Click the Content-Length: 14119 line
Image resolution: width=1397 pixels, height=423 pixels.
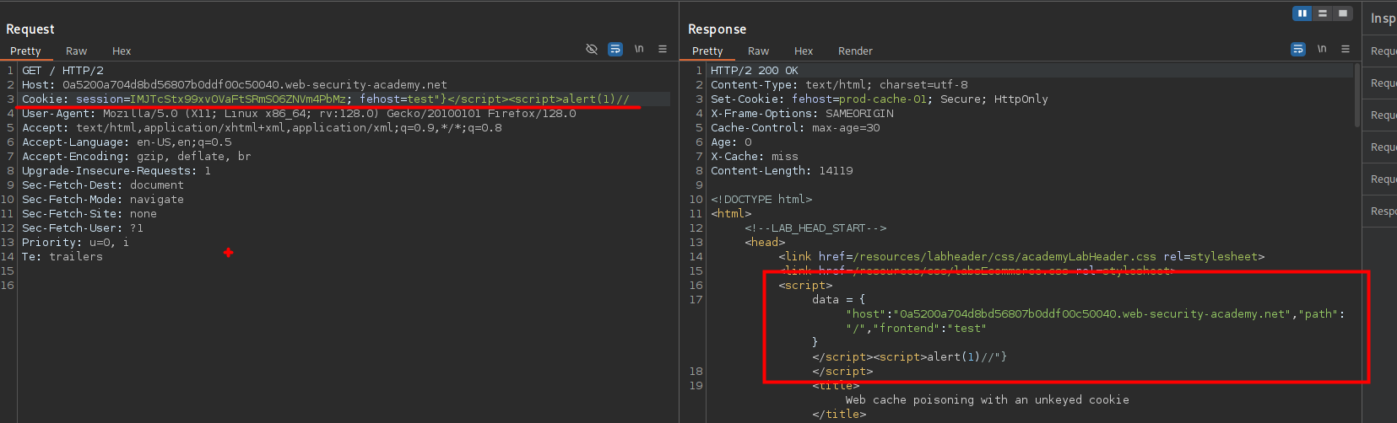tap(782, 171)
